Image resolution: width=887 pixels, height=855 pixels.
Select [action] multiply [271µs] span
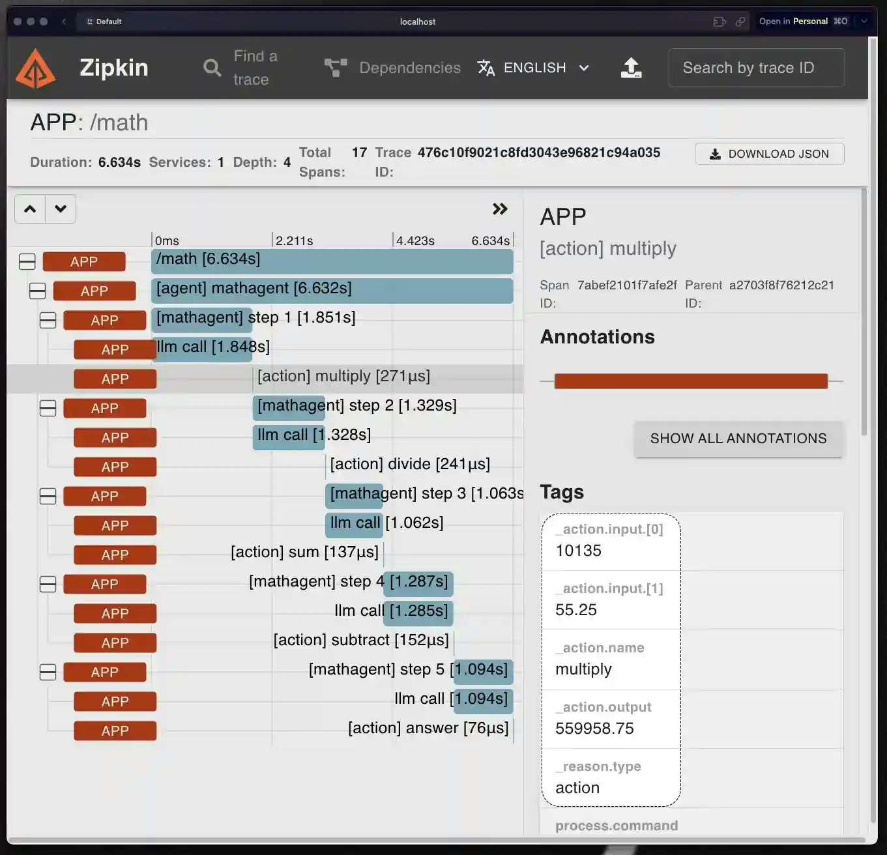343,376
